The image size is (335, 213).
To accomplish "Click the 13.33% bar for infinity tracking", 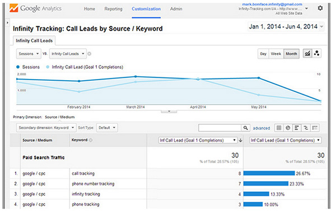I will (x=256, y=194).
